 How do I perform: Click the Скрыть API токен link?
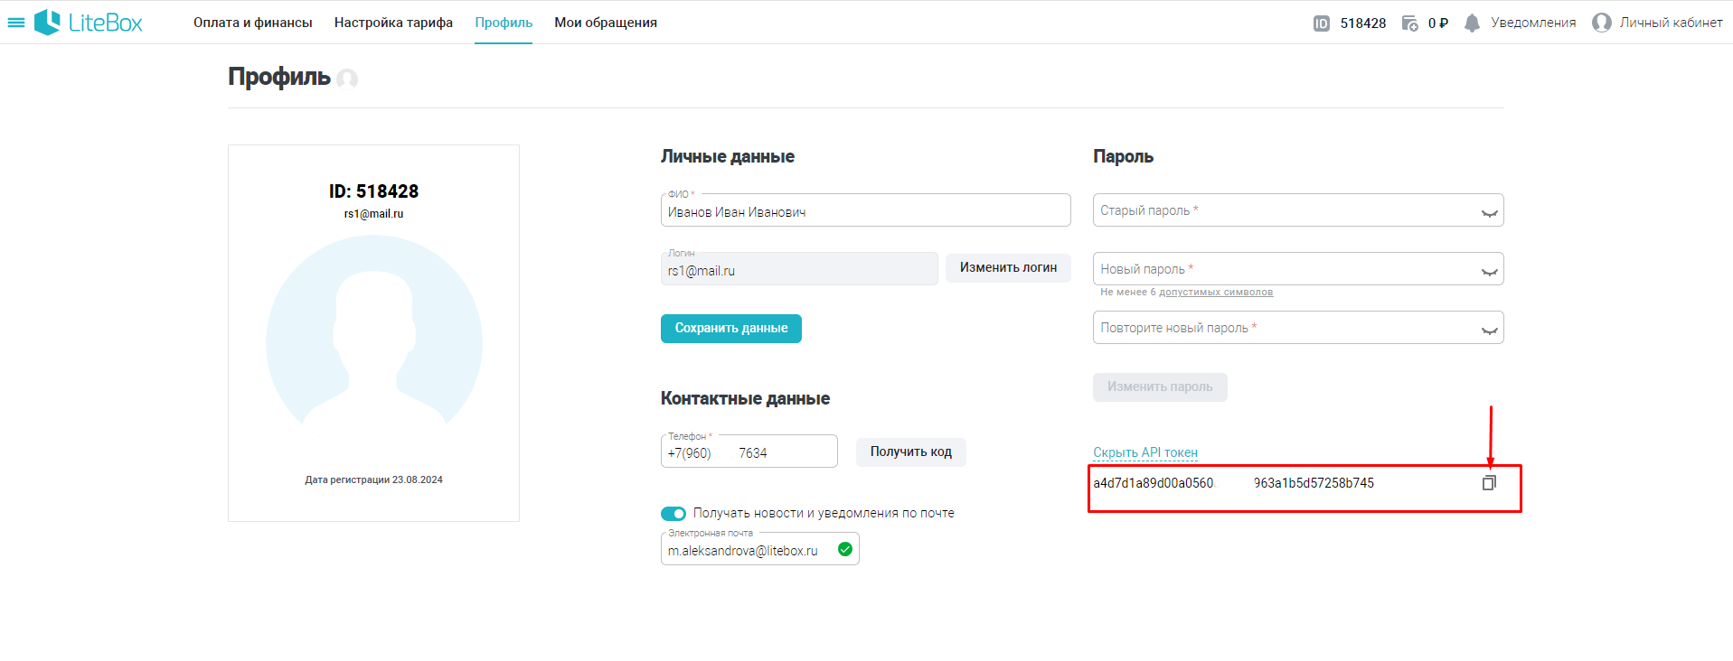pyautogui.click(x=1145, y=452)
